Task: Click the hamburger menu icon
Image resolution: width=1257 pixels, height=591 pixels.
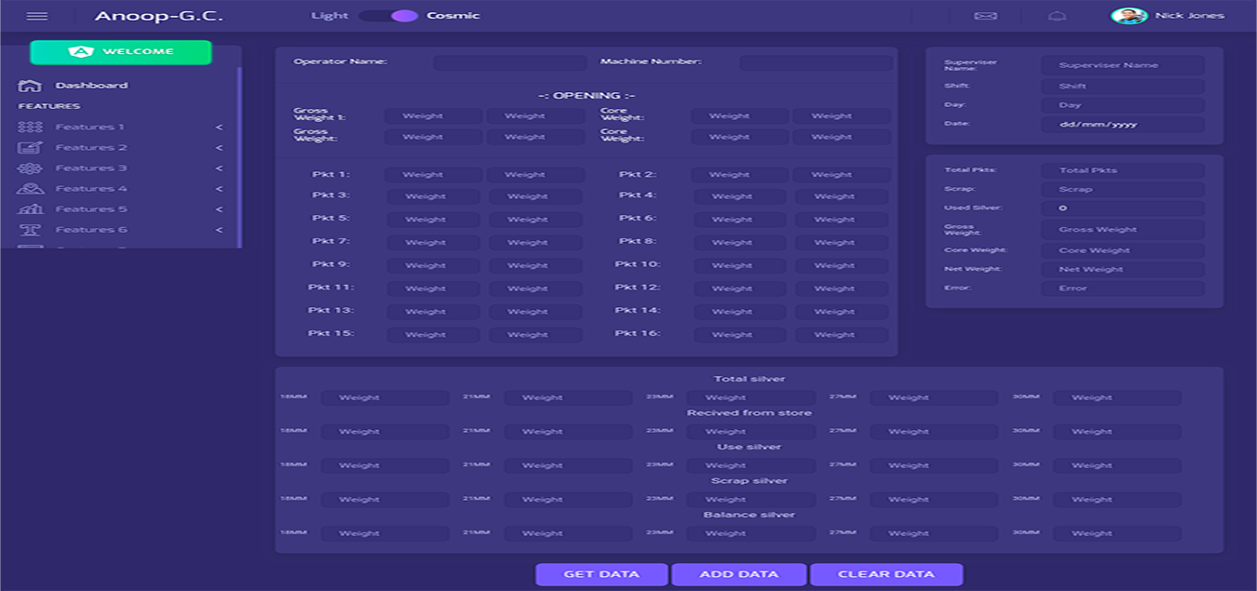Action: click(x=37, y=16)
